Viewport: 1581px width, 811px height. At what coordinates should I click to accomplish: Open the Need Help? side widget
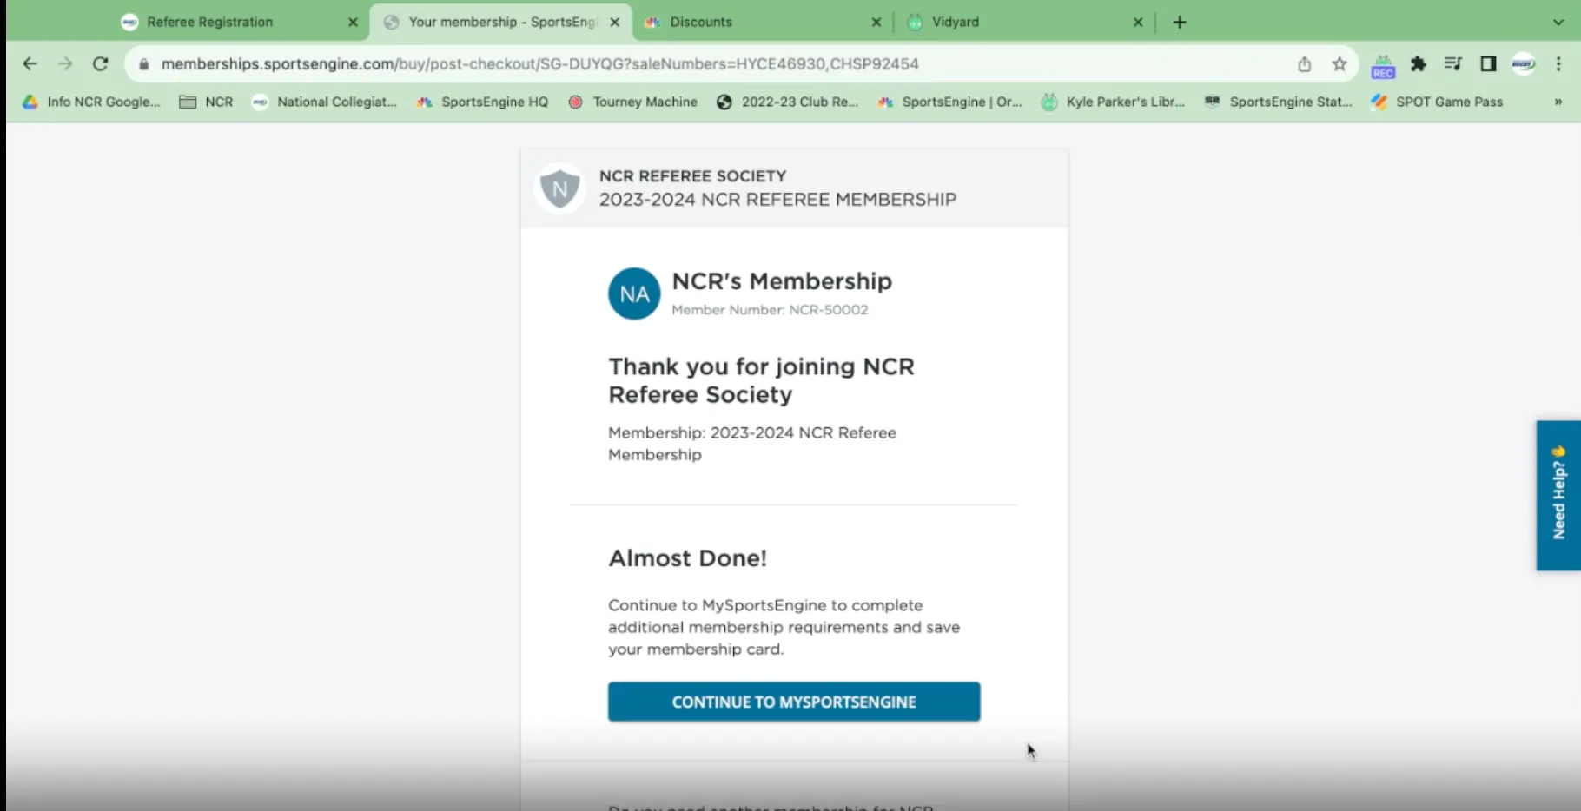click(x=1558, y=495)
